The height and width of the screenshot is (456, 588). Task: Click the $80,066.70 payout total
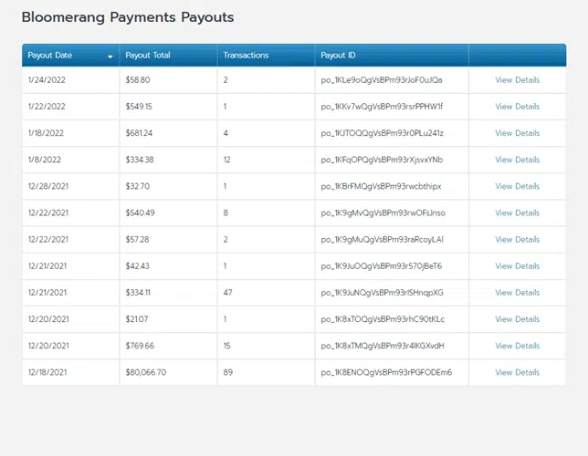[146, 372]
